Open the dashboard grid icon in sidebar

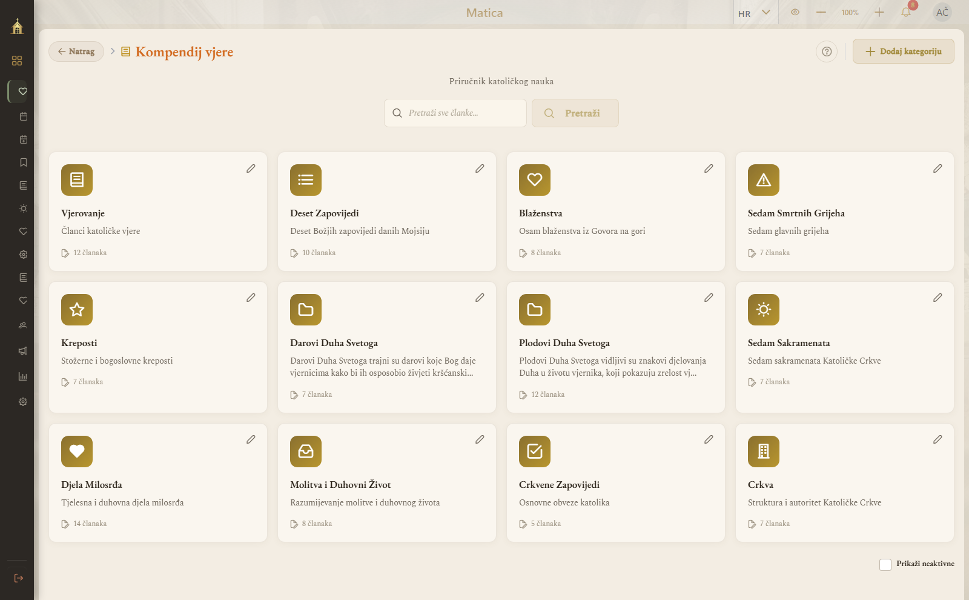[17, 61]
